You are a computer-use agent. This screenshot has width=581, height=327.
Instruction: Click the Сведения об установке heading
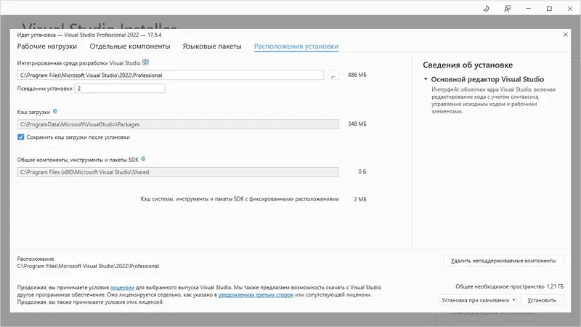click(x=468, y=65)
